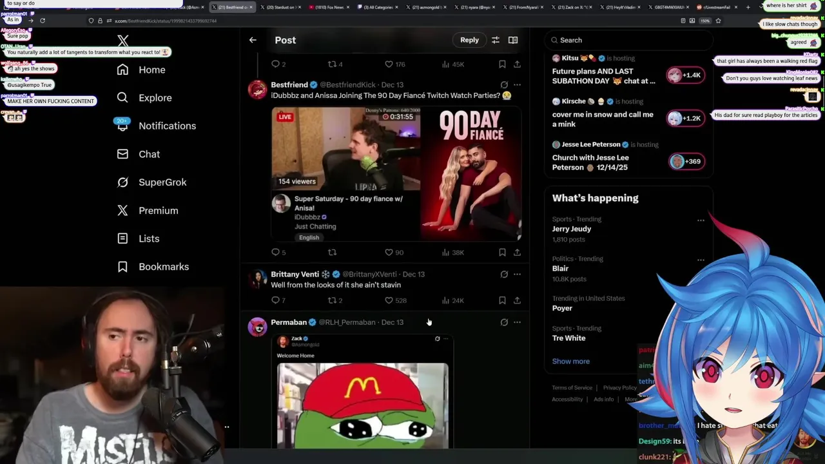Reply to Bestfriend post with 5 comments
The height and width of the screenshot is (464, 825).
(278, 253)
